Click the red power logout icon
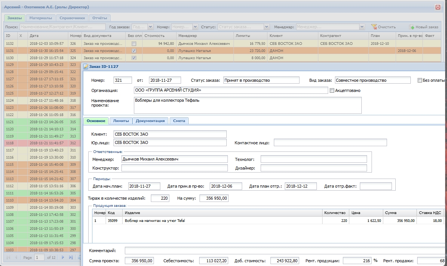Image resolution: width=447 pixels, height=266 pixels. 438,7
